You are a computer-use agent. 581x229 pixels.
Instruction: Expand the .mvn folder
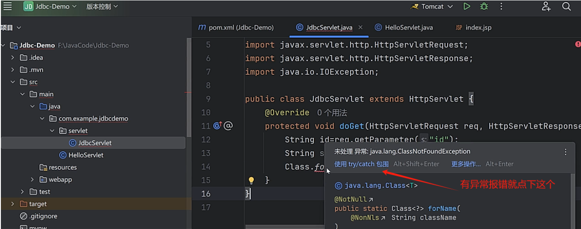[x=13, y=70]
